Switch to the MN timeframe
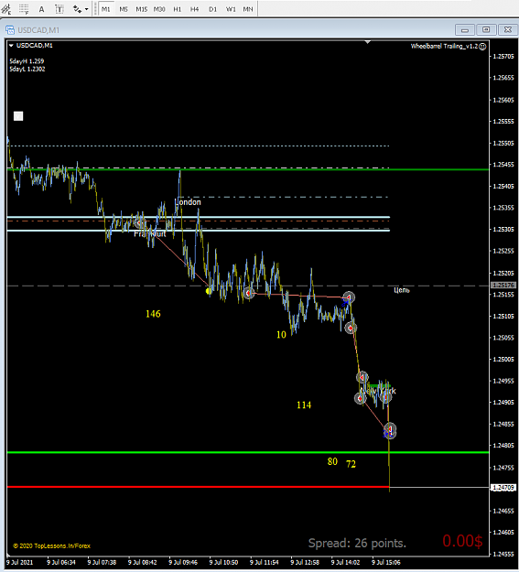The width and height of the screenshot is (519, 572). pyautogui.click(x=248, y=9)
